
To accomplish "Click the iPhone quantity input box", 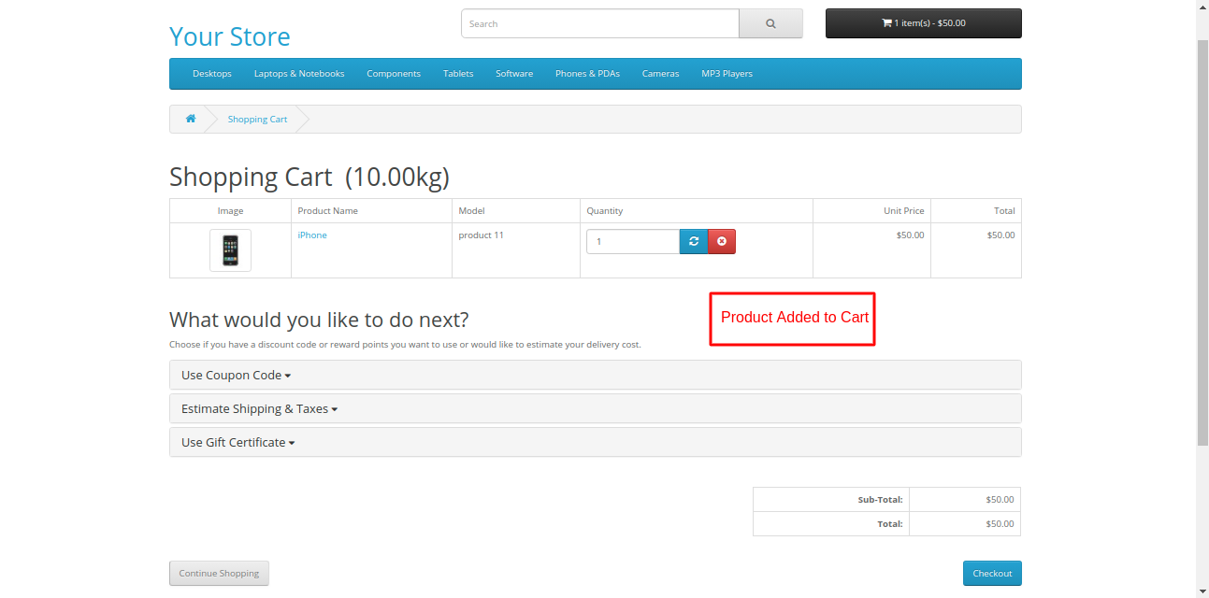I will coord(632,242).
